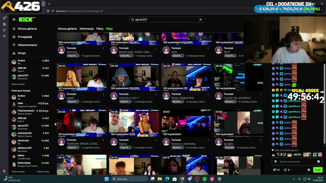The height and width of the screenshot is (183, 326).
Task: Click Tomsiak avatar beside mówisz o tym
Action: click(x=114, y=96)
